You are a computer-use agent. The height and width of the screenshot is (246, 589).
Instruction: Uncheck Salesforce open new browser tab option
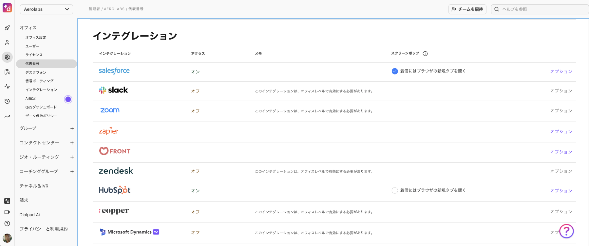coord(395,71)
